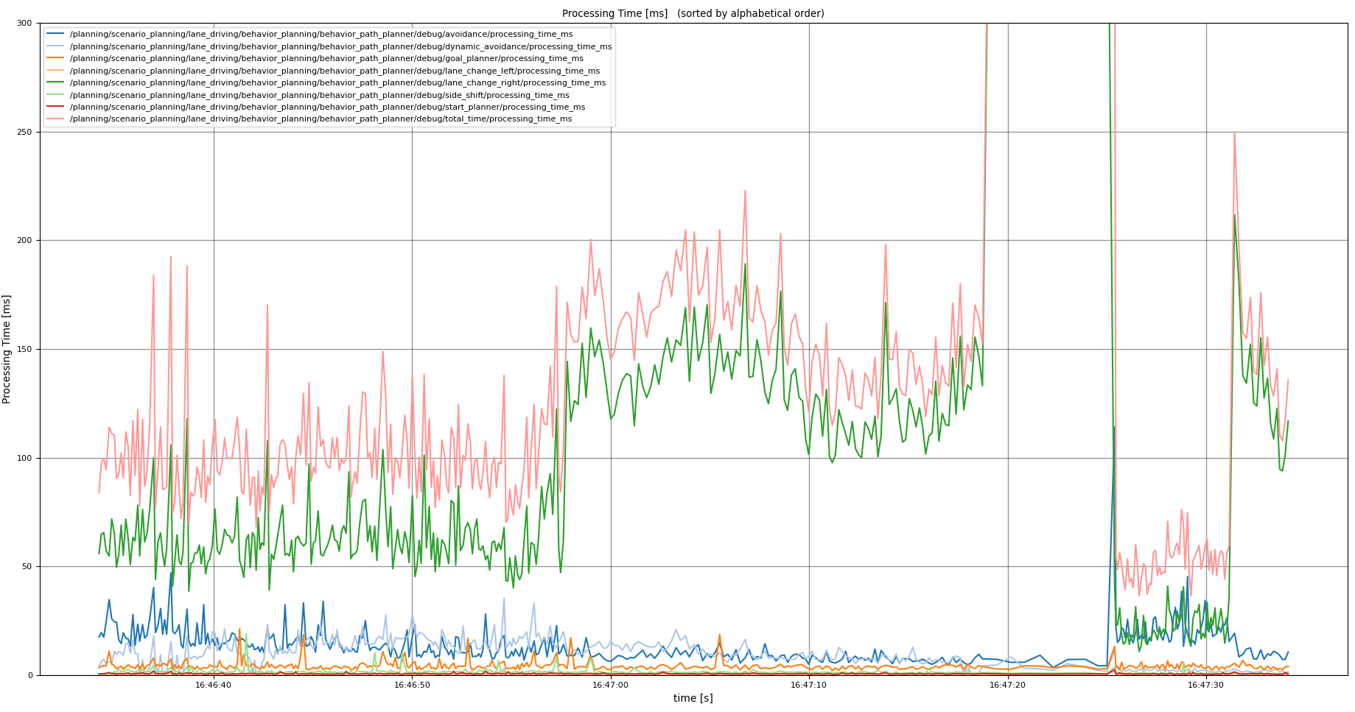Click the pink total_time legend line sample
This screenshot has width=1355, height=712.
[x=56, y=119]
